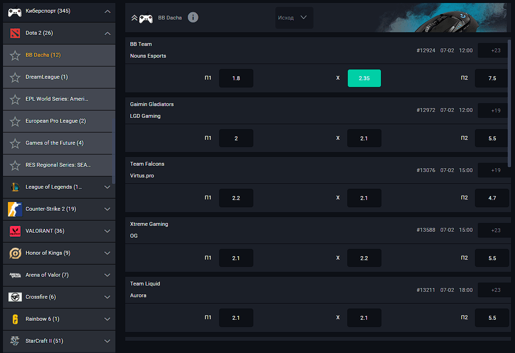Bet П2 5.5 on Aurora
This screenshot has width=515, height=353.
click(492, 318)
